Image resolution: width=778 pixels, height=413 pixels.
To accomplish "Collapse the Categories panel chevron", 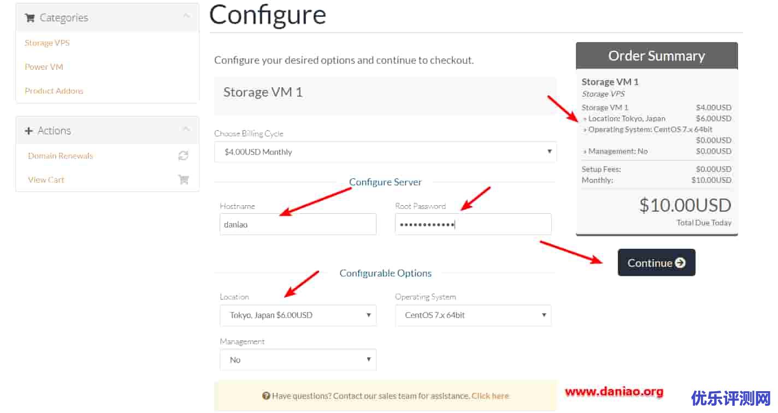I will [x=186, y=16].
